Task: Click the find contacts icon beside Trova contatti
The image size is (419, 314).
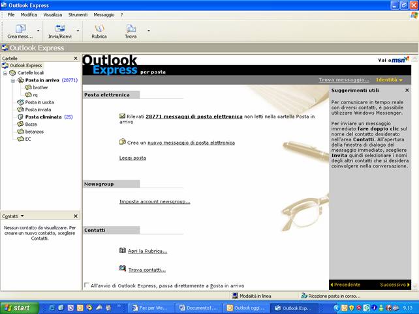Action: pos(123,268)
